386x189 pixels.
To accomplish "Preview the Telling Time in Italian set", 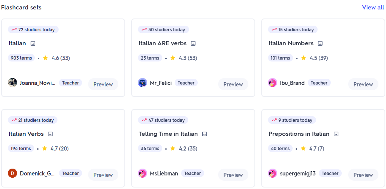I will pyautogui.click(x=233, y=175).
